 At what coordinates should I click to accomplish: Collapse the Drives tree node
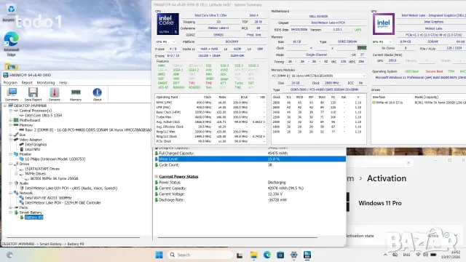[x=11, y=164]
